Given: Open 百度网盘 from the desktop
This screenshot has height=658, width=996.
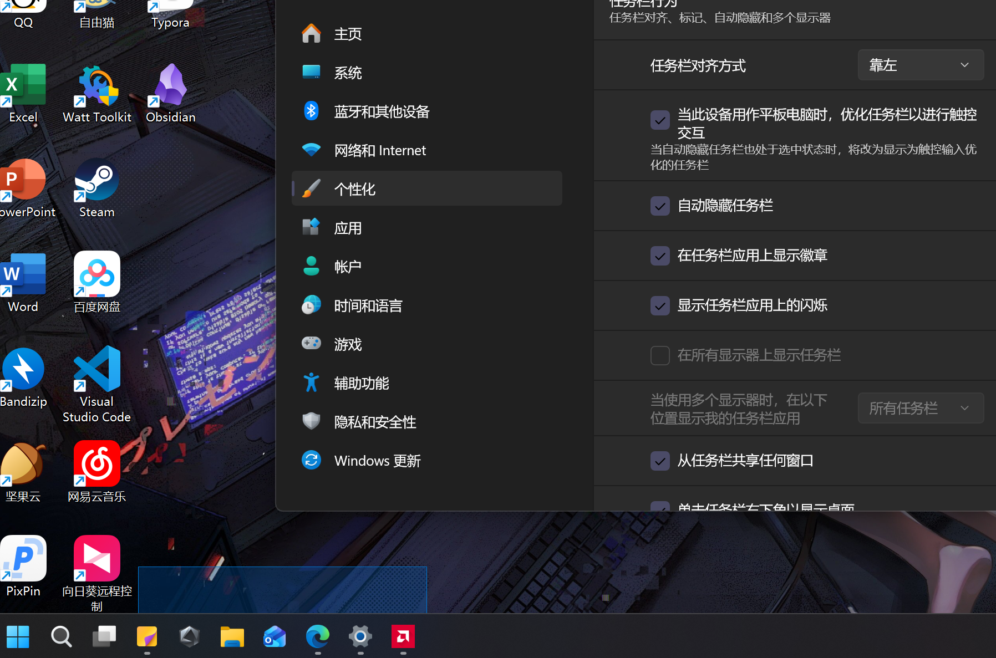Looking at the screenshot, I should coord(96,274).
